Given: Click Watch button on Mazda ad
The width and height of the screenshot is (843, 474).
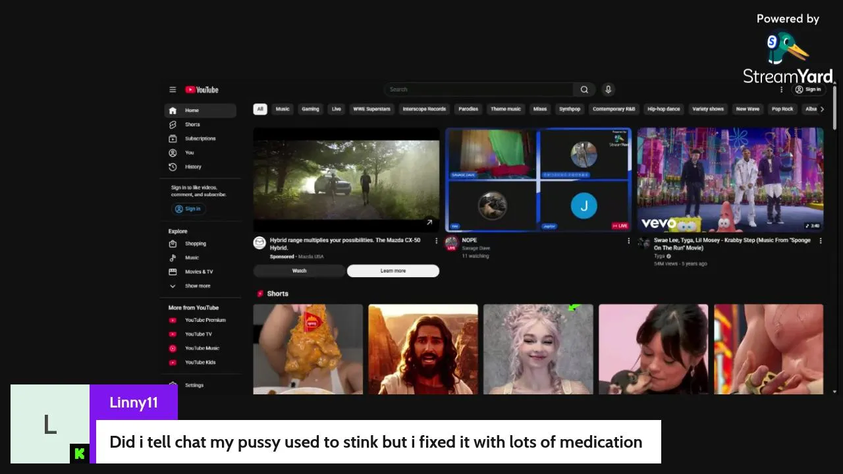Looking at the screenshot, I should pos(299,271).
